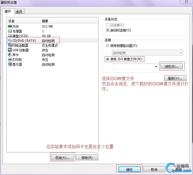Screen dimensions: 193x175
Task: Expand the ISO image file path dropdown arrow
Action: click(x=156, y=67)
